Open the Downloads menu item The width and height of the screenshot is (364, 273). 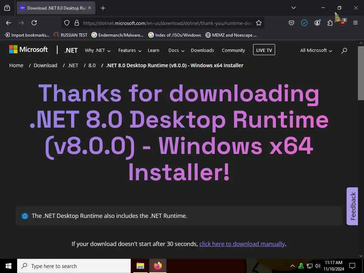point(202,50)
